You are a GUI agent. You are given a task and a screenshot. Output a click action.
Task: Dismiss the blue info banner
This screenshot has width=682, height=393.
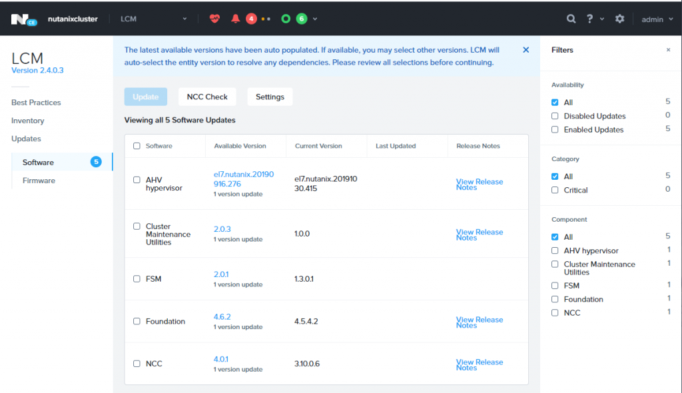(526, 49)
